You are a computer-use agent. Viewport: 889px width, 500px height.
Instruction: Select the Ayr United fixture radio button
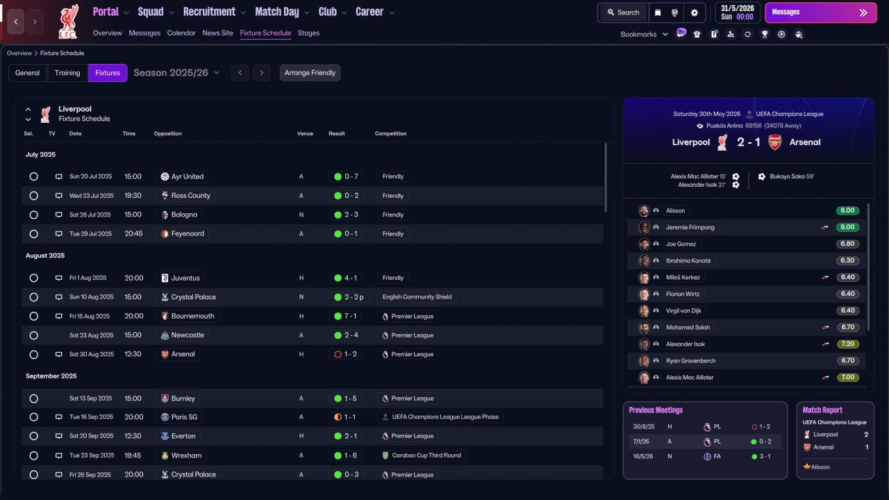coord(33,177)
